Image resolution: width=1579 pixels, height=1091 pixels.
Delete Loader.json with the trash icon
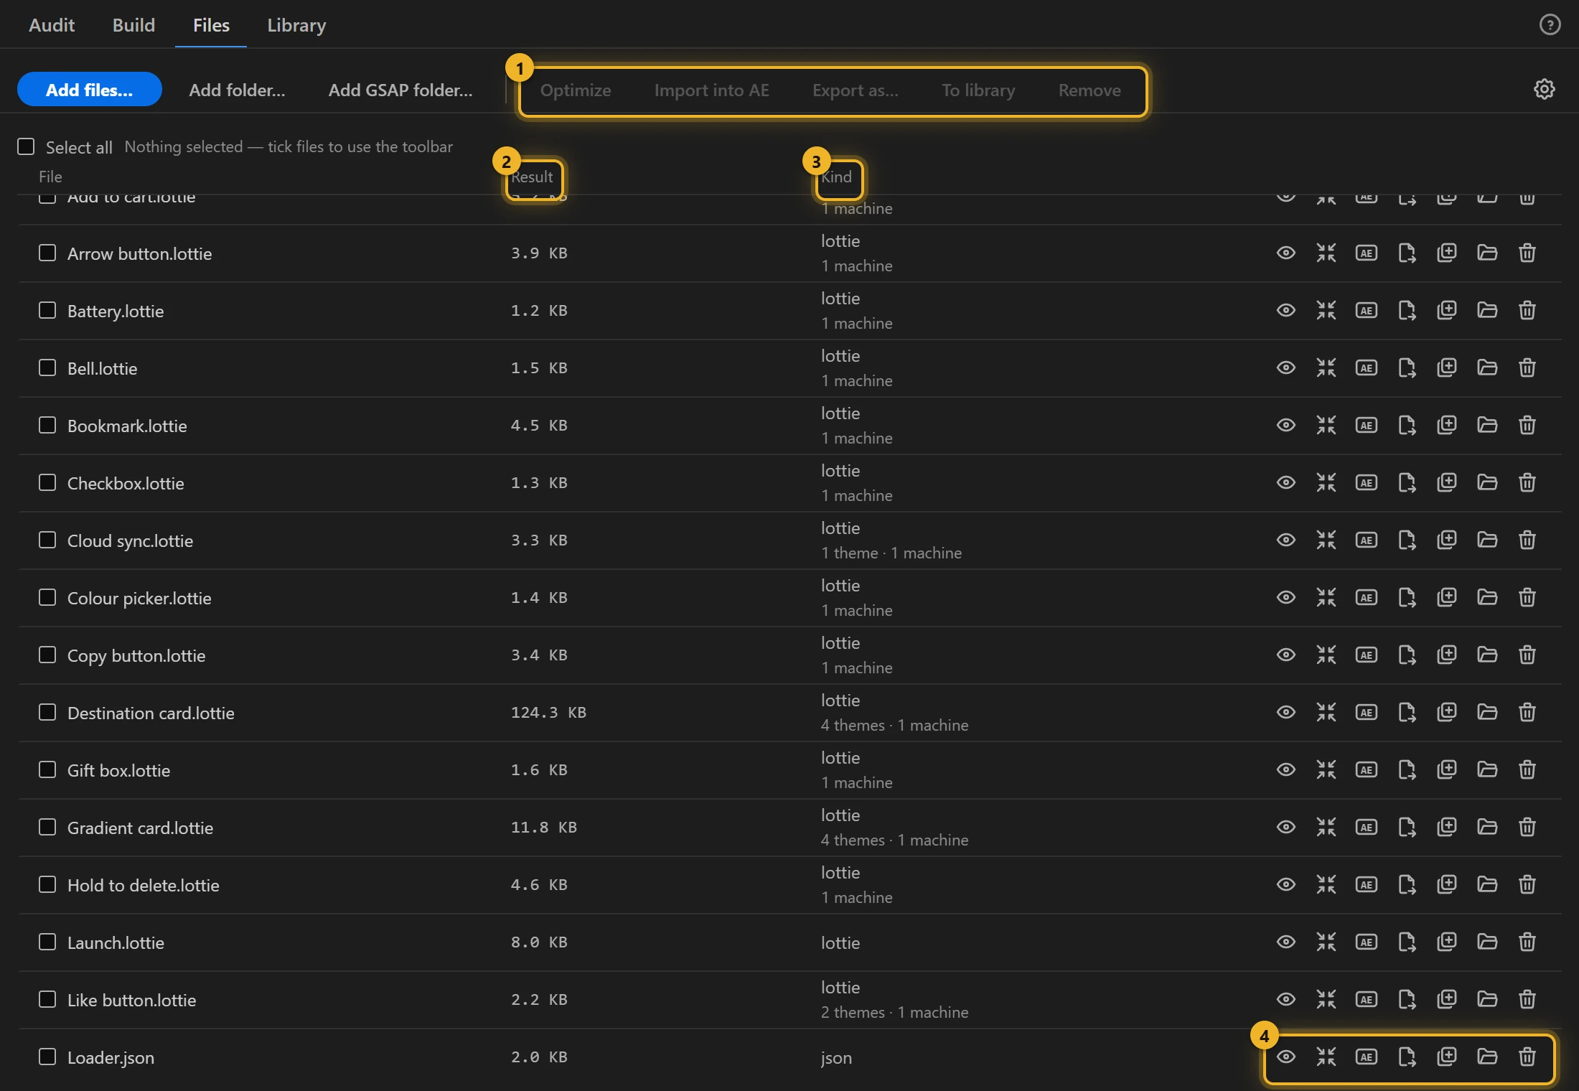1527,1057
